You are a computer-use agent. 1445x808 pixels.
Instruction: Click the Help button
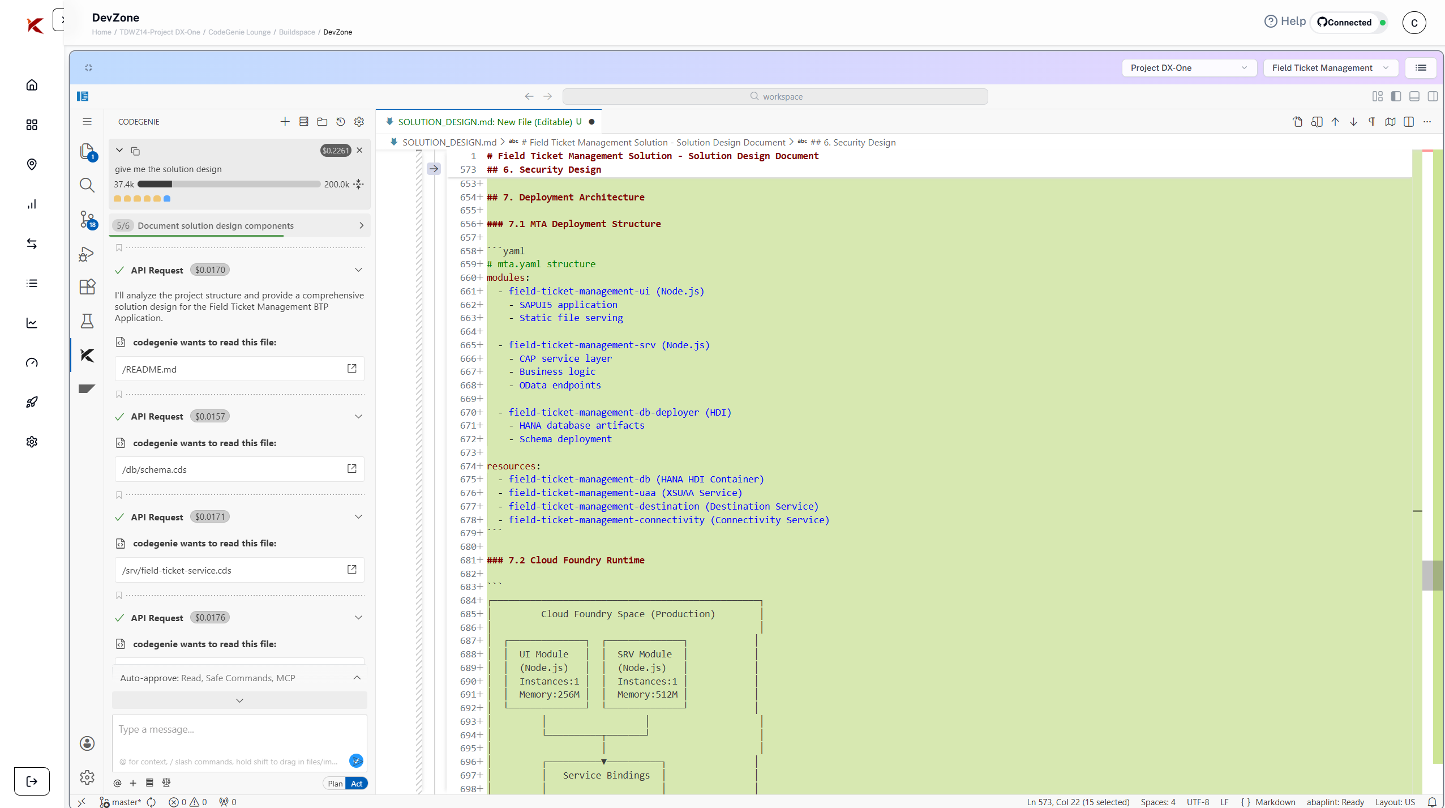[x=1285, y=22]
